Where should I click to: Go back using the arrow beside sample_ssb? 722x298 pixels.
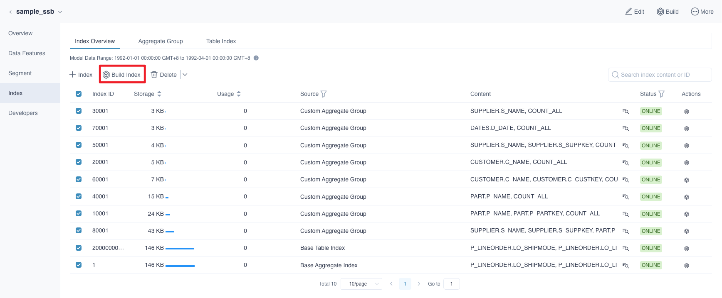[10, 12]
